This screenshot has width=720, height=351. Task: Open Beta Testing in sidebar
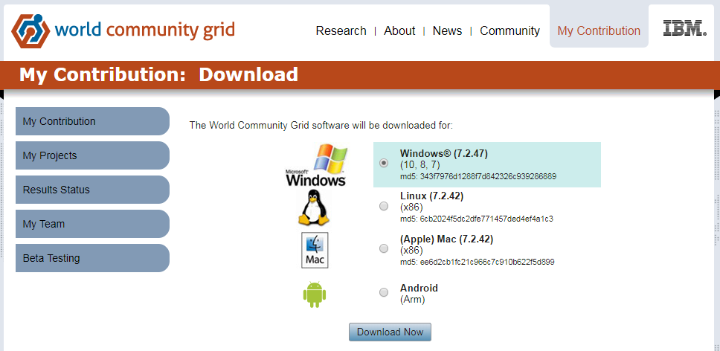click(92, 258)
